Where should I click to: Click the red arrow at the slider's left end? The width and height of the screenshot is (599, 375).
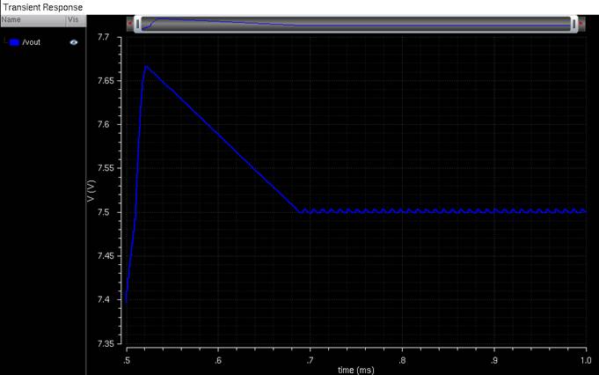[x=130, y=24]
